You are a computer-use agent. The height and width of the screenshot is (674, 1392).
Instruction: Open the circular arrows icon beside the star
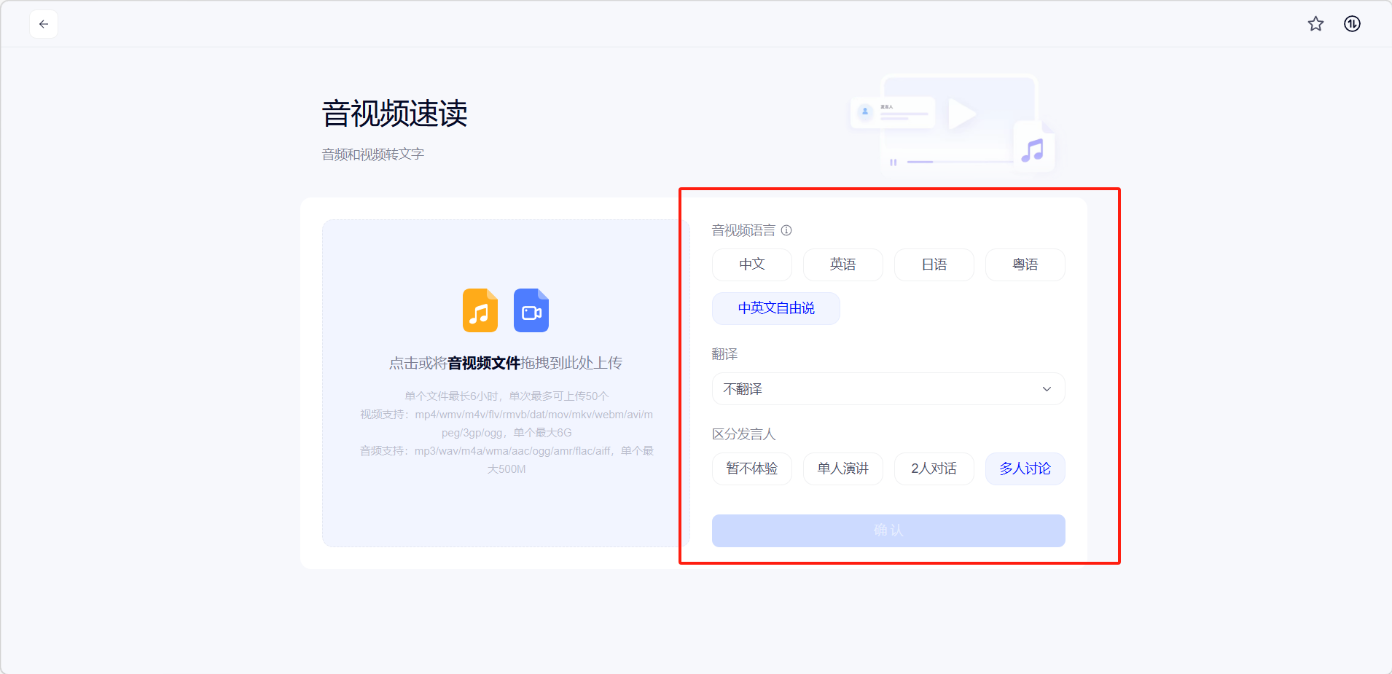(x=1352, y=24)
